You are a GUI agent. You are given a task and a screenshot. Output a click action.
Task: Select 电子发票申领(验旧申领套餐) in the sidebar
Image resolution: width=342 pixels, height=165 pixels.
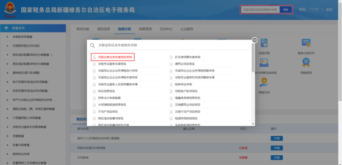pyautogui.click(x=30, y=82)
